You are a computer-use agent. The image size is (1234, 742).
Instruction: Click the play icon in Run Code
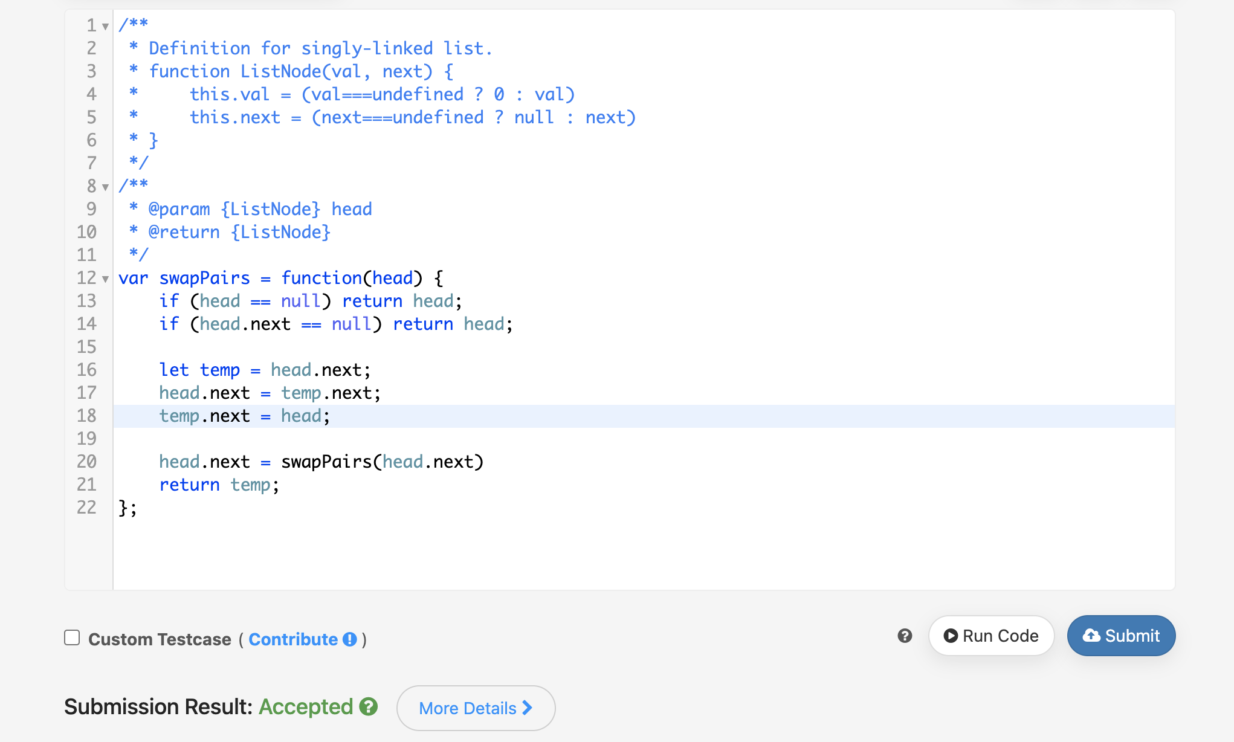pos(950,636)
